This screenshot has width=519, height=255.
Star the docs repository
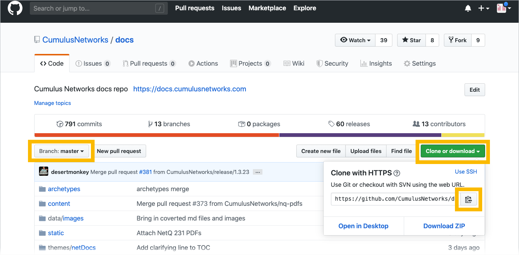coord(412,40)
